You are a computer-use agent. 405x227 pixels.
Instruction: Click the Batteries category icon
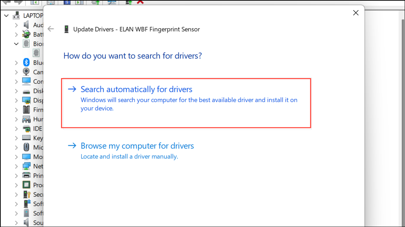click(x=26, y=34)
